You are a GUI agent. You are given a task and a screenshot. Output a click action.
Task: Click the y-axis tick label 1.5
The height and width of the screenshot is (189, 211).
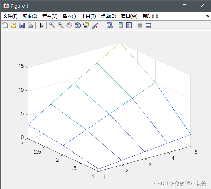(73, 168)
